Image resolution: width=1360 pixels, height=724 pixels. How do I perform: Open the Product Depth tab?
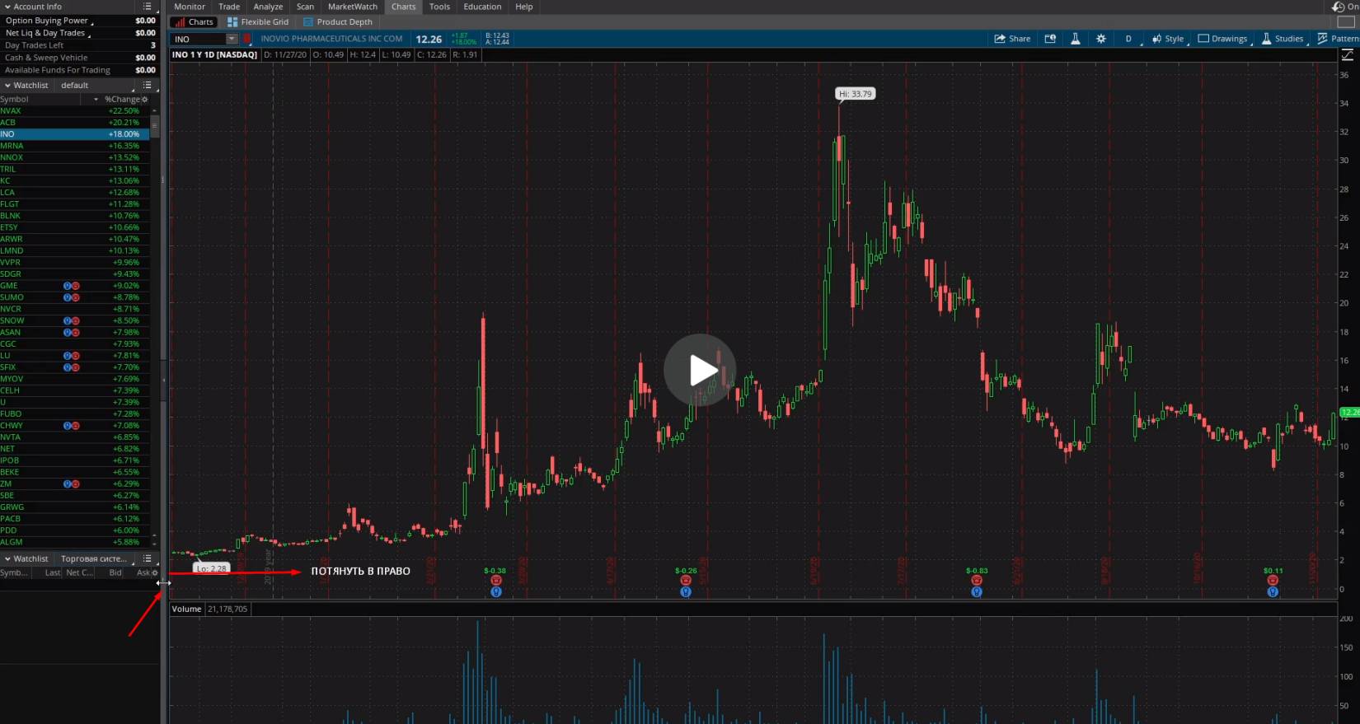click(x=338, y=22)
